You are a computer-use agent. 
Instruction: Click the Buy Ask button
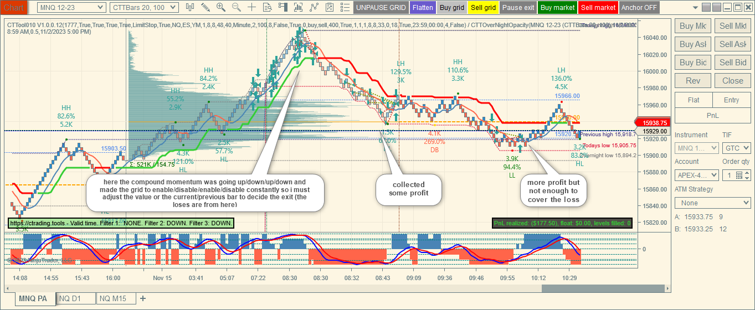pyautogui.click(x=693, y=44)
